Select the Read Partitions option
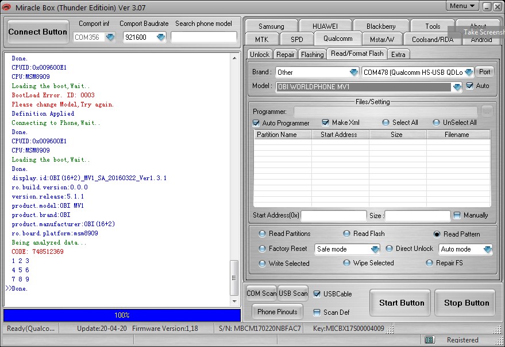Viewport: 505px width, 347px height. [262, 234]
